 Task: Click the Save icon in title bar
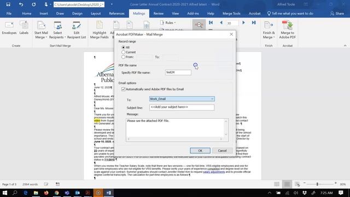point(8,4)
